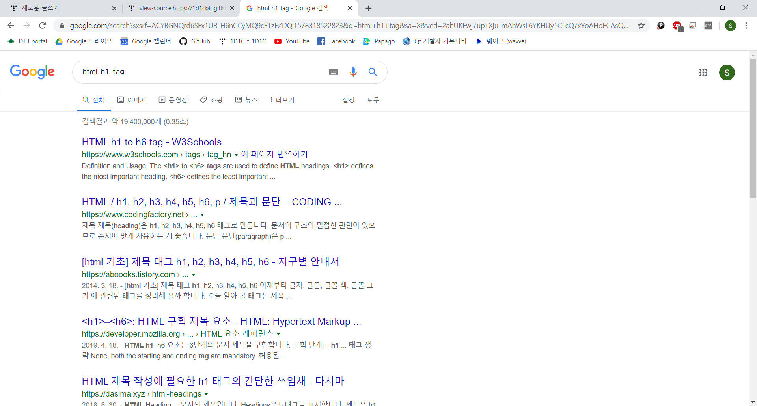Open the 다시마 h1 태그 result link
757x406 pixels.
[x=213, y=381]
